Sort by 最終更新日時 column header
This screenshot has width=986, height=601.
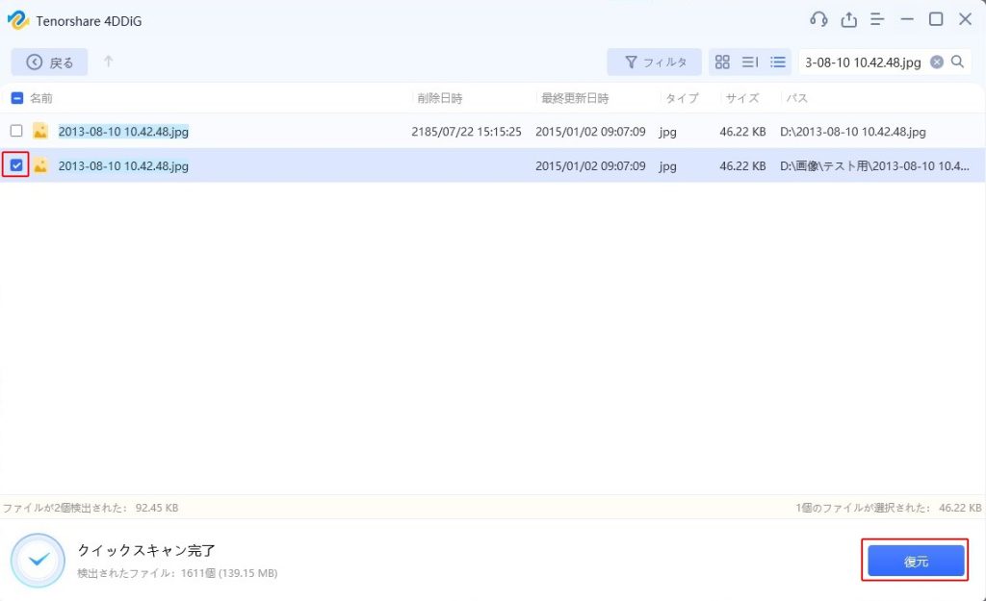[575, 98]
